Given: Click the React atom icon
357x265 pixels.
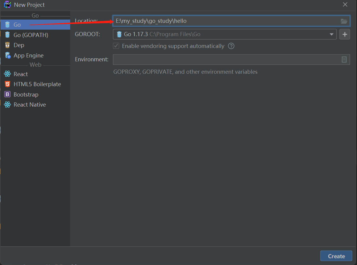Looking at the screenshot, I should 7,74.
